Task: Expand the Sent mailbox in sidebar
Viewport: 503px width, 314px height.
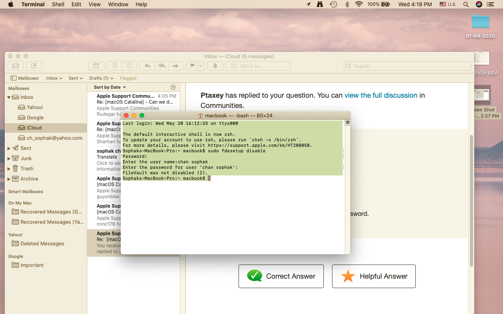Action: [9, 148]
